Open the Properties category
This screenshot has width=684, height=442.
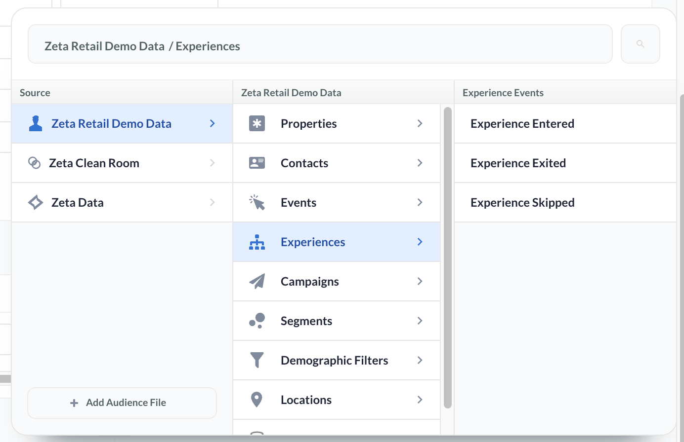[x=337, y=123]
